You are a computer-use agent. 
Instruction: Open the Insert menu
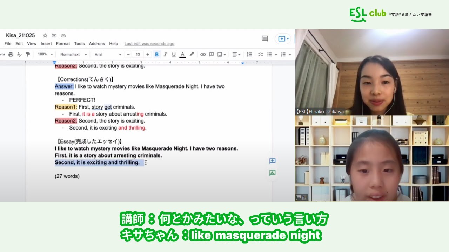click(46, 44)
